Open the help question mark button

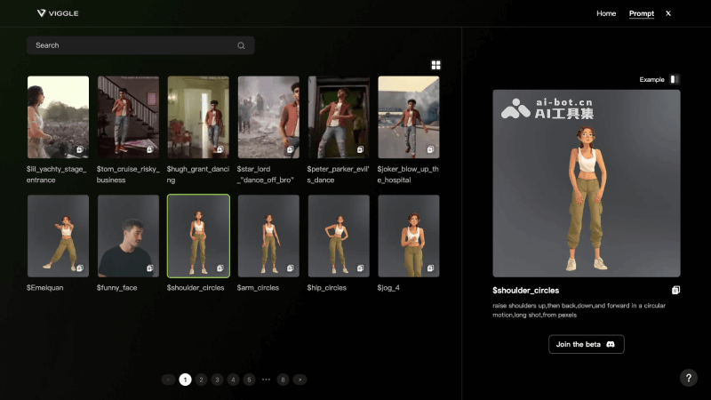coord(689,378)
